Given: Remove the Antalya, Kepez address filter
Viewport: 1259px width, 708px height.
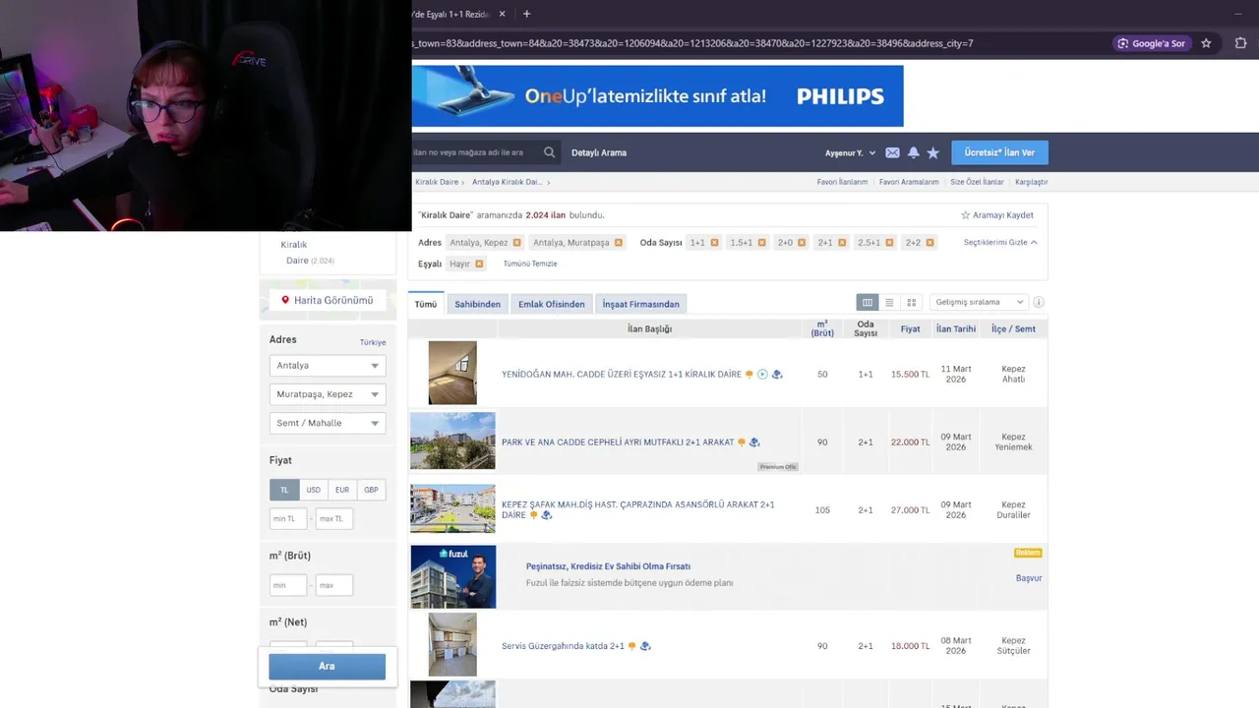Looking at the screenshot, I should (516, 243).
